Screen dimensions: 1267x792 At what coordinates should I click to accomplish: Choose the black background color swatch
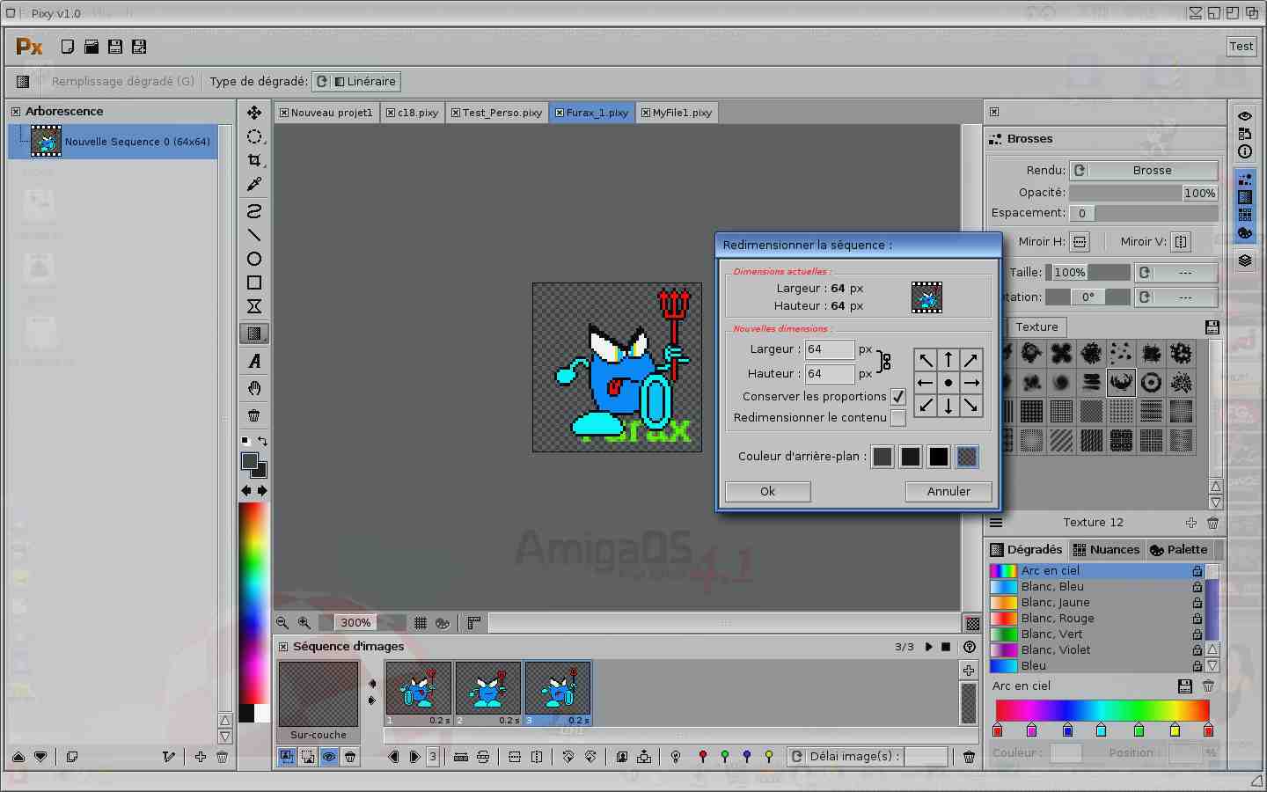coord(939,457)
